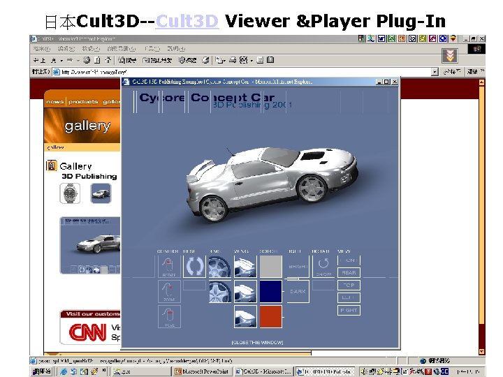Open the products tab on Cycore site
503x377 pixels.
pyautogui.click(x=83, y=102)
